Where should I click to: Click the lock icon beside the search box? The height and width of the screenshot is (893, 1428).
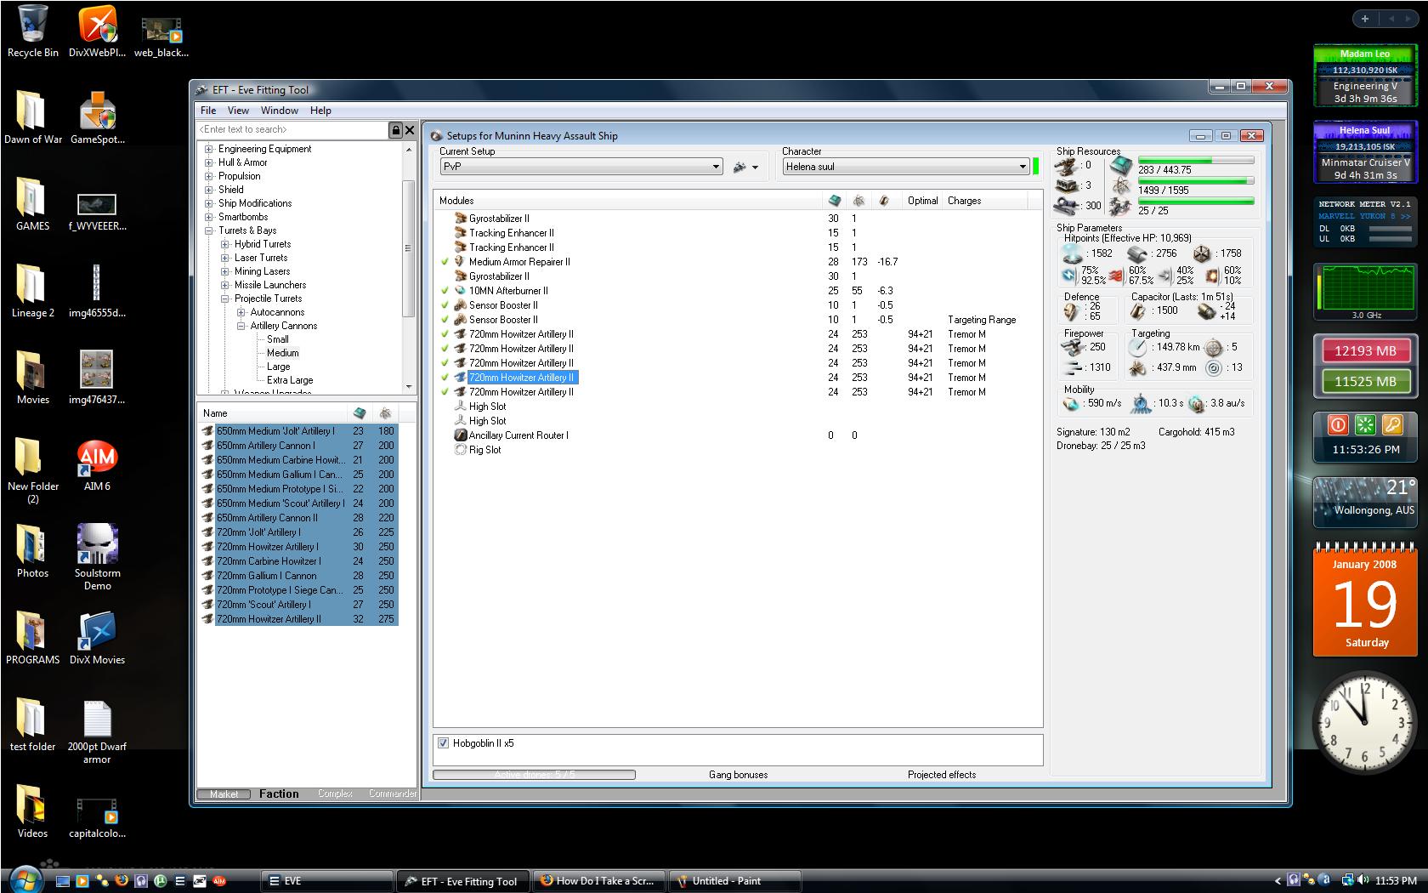tap(395, 129)
